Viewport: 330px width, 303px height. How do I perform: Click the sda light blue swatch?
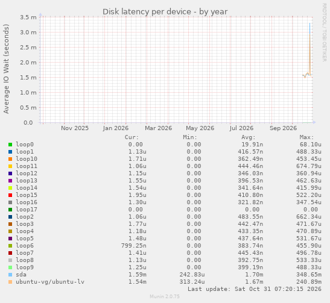click(x=10, y=275)
